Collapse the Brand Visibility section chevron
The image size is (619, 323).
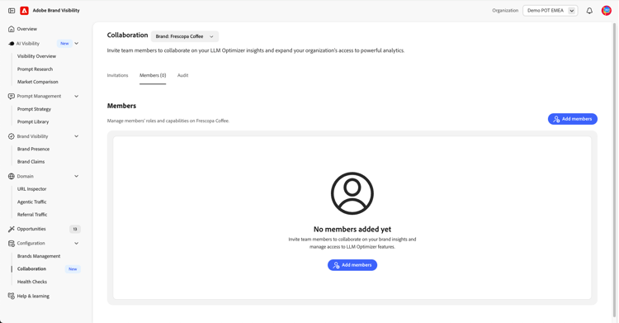[77, 136]
